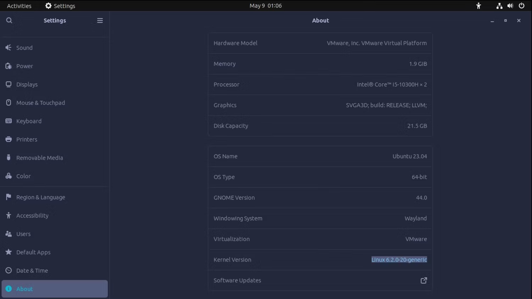Image resolution: width=532 pixels, height=299 pixels.
Task: Open Date & Time settings
Action: point(55,270)
